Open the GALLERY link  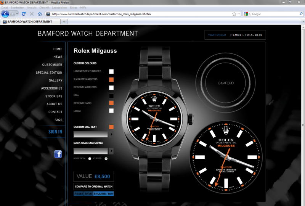point(55,80)
